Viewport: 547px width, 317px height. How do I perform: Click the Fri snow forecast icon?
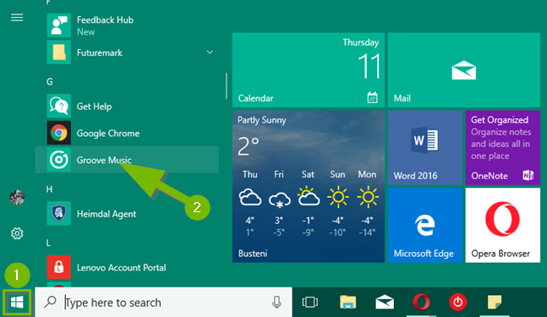(280, 199)
